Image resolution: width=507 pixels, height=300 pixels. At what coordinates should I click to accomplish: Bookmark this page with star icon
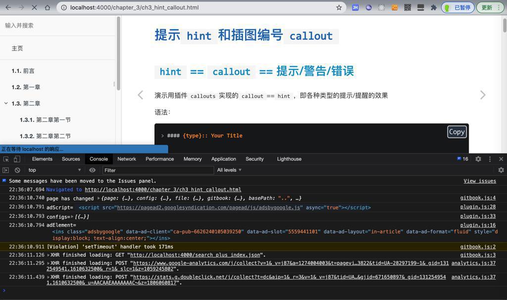339,7
